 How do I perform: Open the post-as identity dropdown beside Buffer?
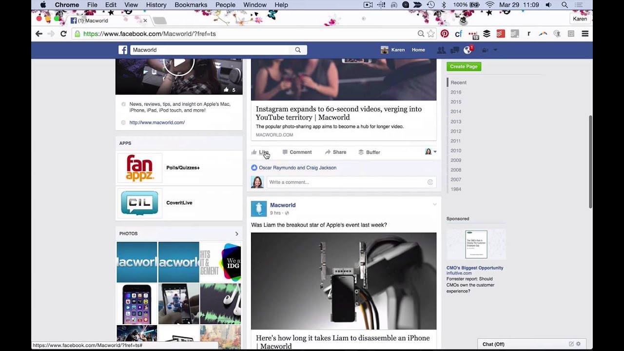click(431, 152)
